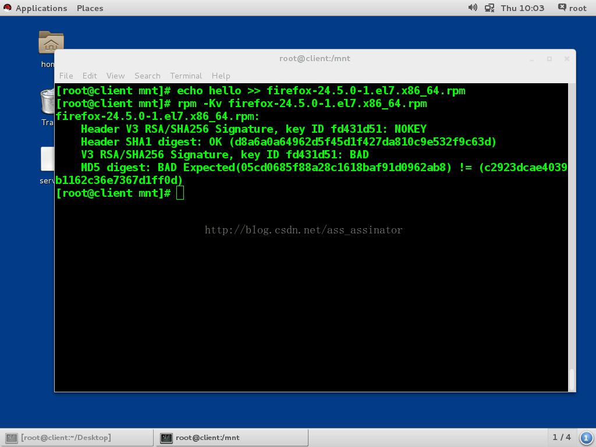The width and height of the screenshot is (596, 447).
Task: Click the 'firefox-24.5.0-1.el7.x86_64.rpm:' output line
Action: coord(158,116)
